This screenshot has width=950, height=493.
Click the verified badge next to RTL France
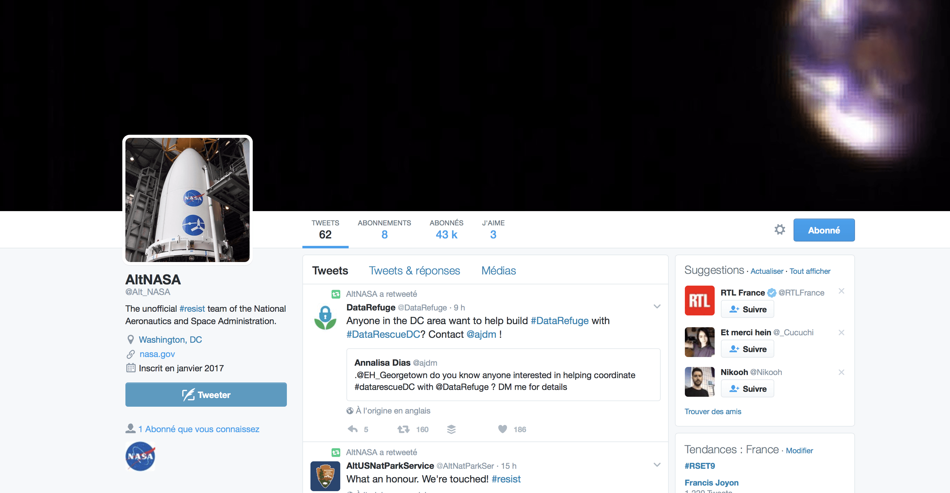pos(771,293)
